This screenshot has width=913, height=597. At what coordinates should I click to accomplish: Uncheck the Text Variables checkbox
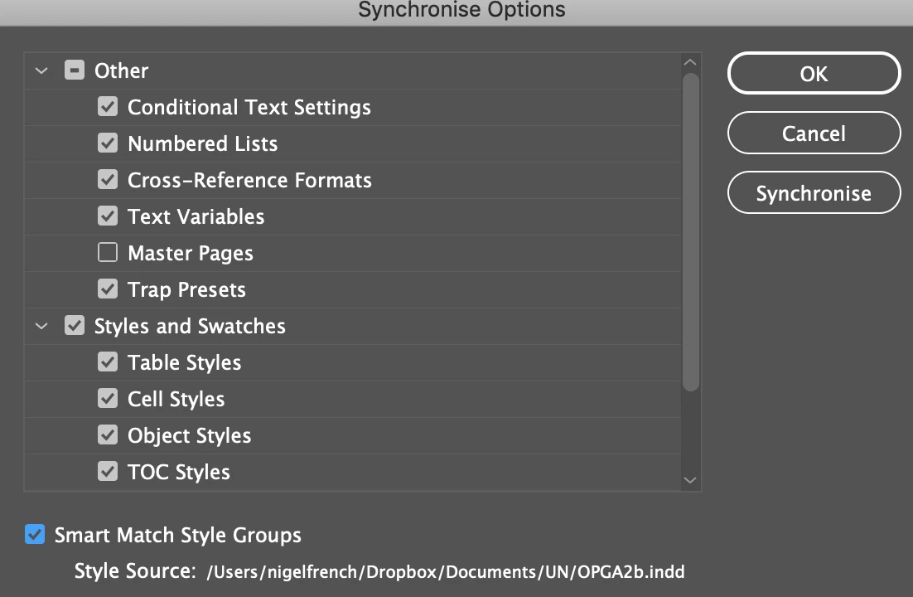coord(108,216)
